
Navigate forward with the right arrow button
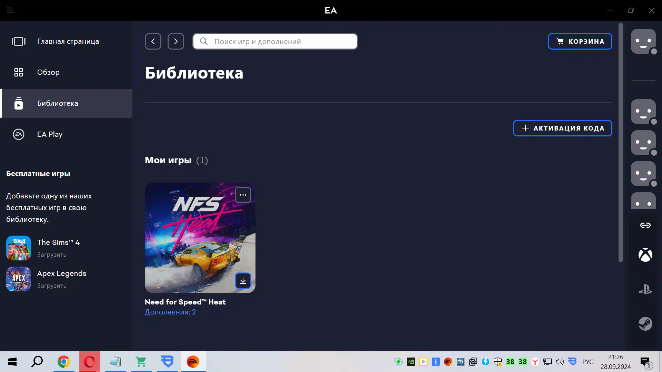(x=176, y=41)
